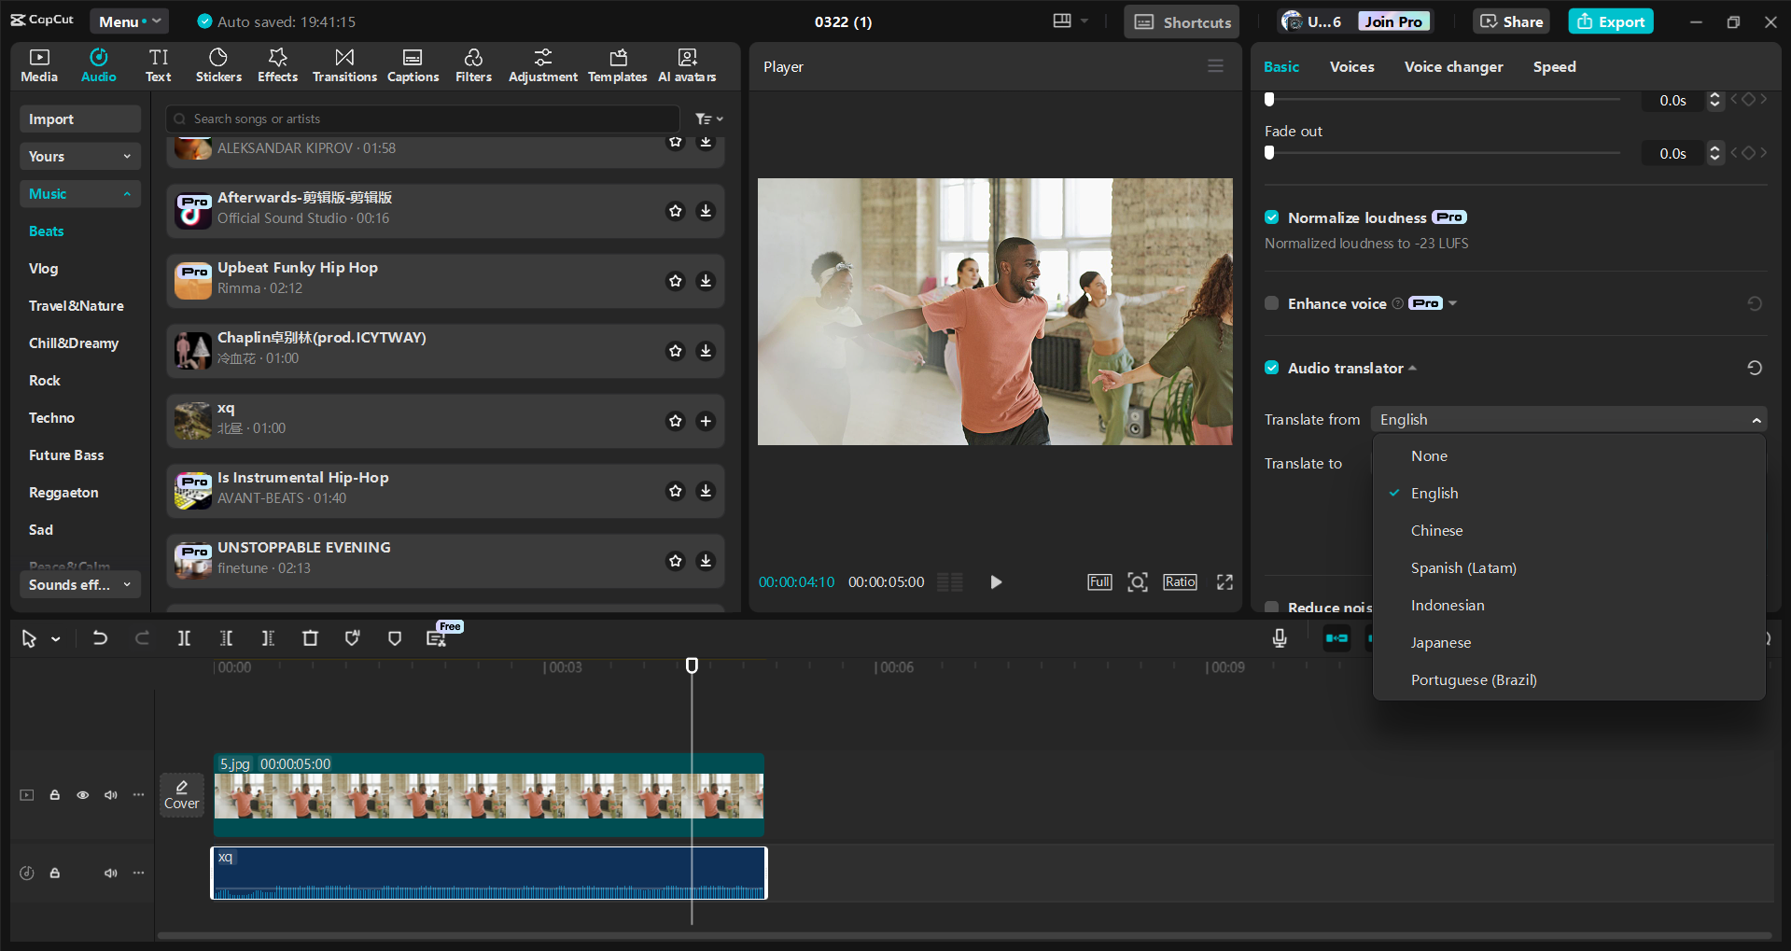Expand the Yours dropdown
Viewport: 1791px width, 951px height.
click(80, 156)
